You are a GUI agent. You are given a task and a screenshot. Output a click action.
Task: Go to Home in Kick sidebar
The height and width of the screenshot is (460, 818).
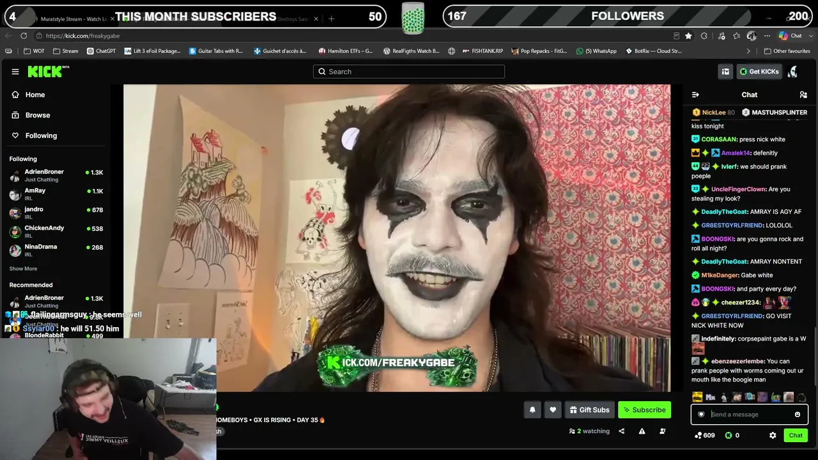(x=35, y=95)
